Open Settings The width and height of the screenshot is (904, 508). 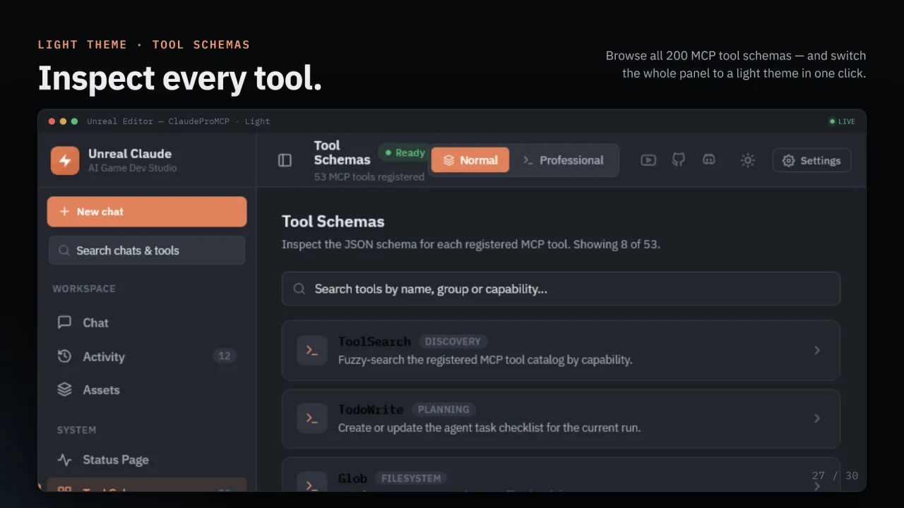tap(811, 160)
